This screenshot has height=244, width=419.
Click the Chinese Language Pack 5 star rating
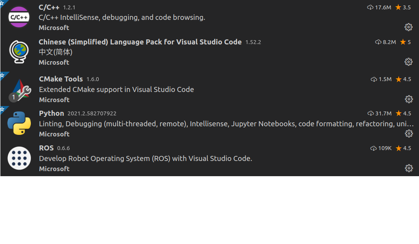click(x=405, y=42)
